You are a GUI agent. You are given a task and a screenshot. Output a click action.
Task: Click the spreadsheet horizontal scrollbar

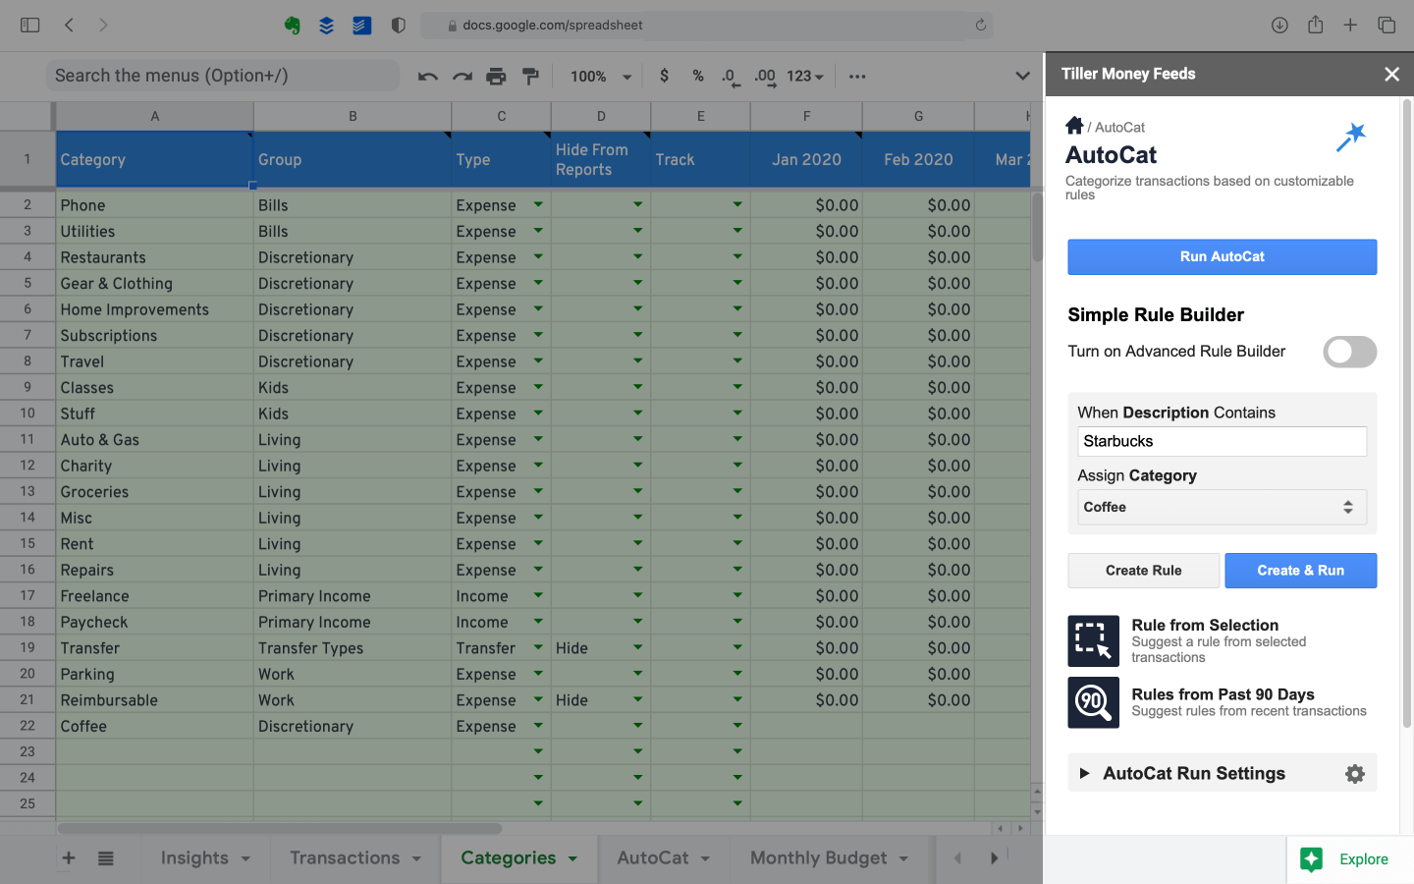click(x=280, y=828)
